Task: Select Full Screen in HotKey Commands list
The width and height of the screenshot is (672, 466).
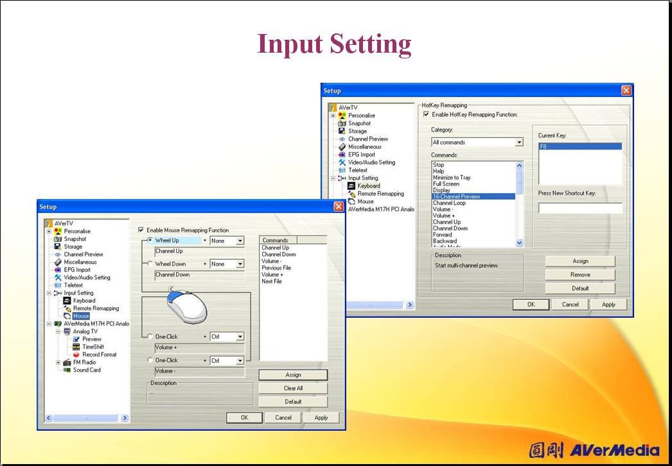Action: [446, 184]
